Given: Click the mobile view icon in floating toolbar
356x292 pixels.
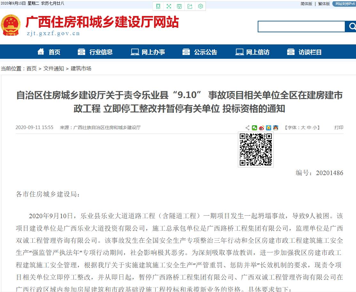Looking at the screenshot, I should tap(158, 6).
